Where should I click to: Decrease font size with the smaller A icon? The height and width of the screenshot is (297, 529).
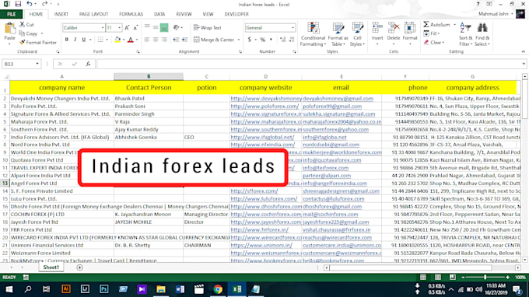135,28
